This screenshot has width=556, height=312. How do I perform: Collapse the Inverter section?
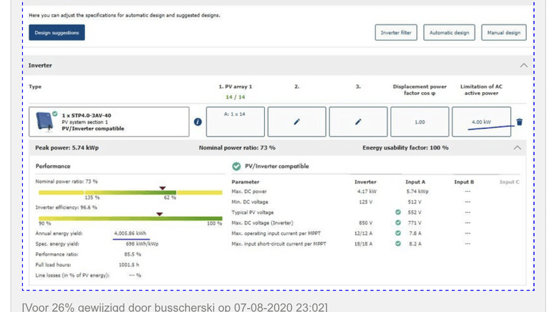point(523,65)
